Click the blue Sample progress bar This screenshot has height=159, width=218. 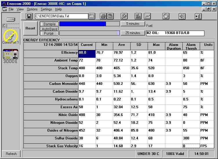(x=83, y=24)
